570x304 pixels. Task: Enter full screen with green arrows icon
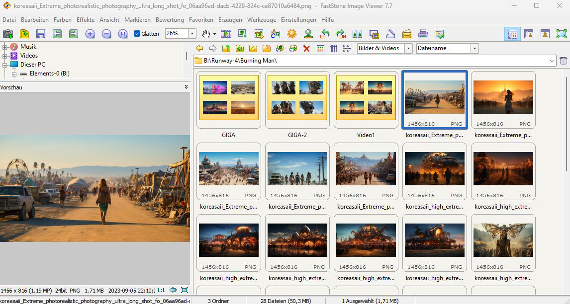(561, 34)
